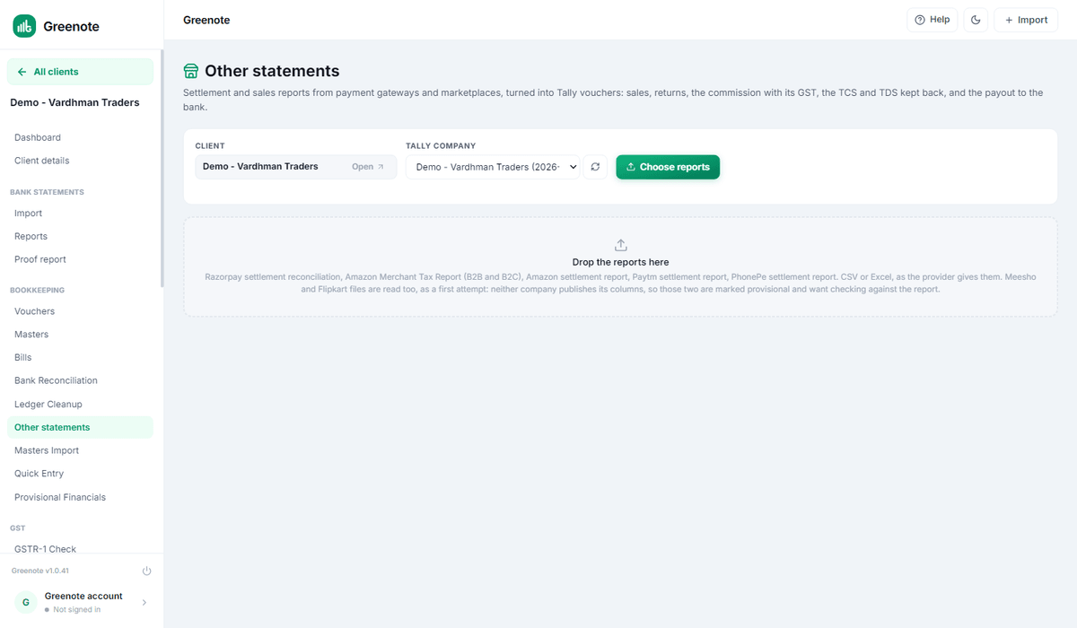Refresh the Tally company list
Viewport: 1077px width, 628px height.
[595, 167]
